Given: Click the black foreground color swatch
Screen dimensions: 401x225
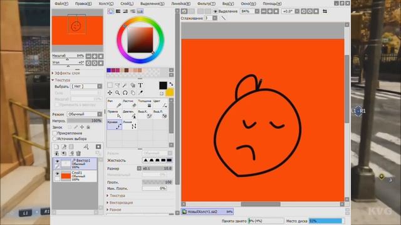Looking at the screenshot, I should [x=163, y=86].
